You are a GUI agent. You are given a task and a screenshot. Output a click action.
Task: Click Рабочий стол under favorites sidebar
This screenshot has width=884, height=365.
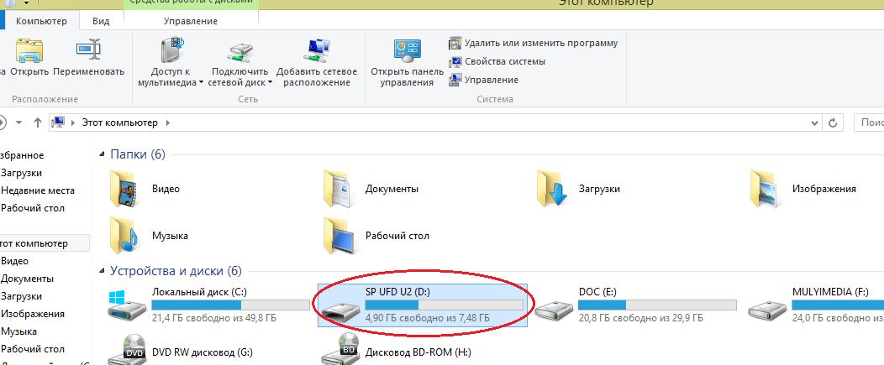tap(33, 208)
